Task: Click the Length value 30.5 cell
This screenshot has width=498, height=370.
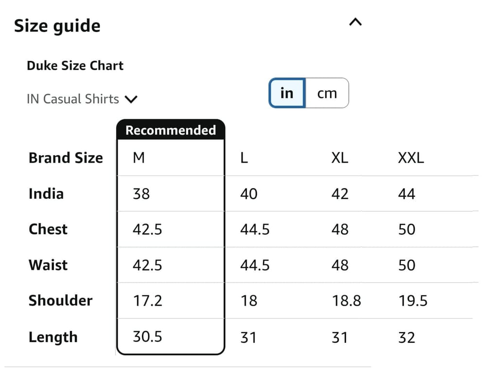Action: click(x=147, y=336)
